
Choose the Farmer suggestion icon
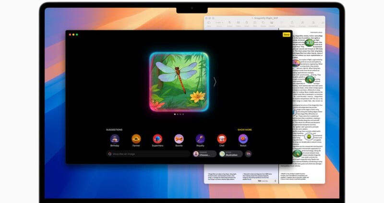pos(136,139)
